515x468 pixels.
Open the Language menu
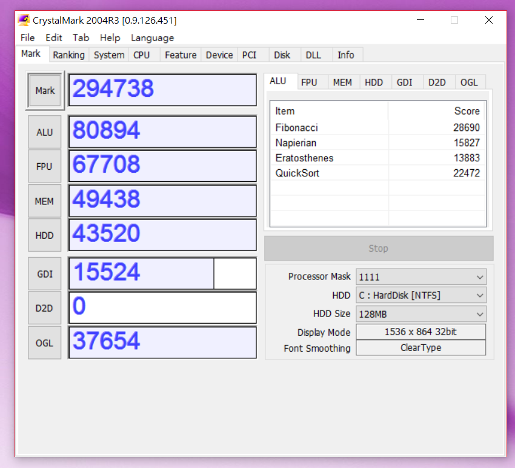point(153,38)
